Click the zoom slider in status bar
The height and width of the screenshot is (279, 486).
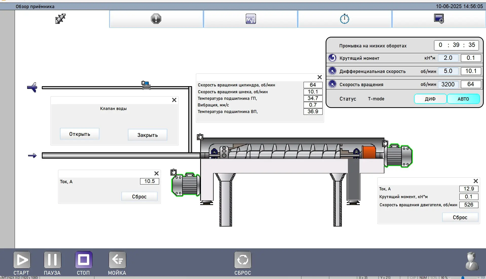[463, 277]
